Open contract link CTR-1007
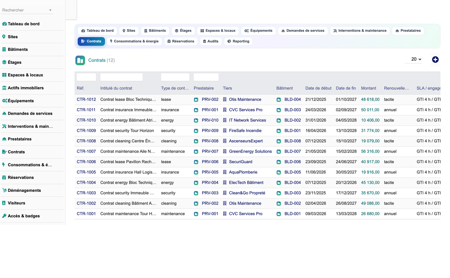 pyautogui.click(x=86, y=151)
